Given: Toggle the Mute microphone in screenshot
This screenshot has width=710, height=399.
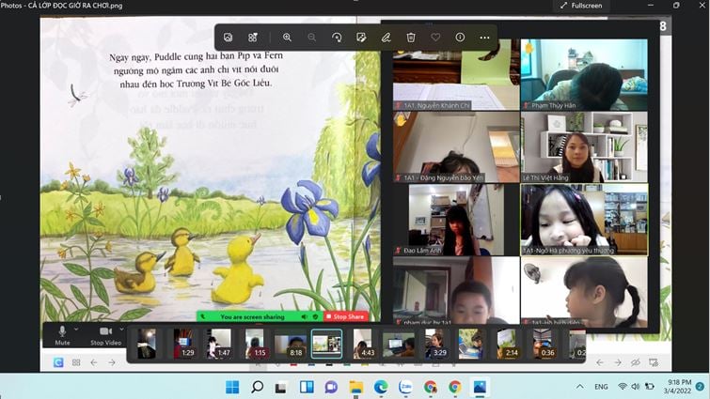Looking at the screenshot, I should 62,335.
